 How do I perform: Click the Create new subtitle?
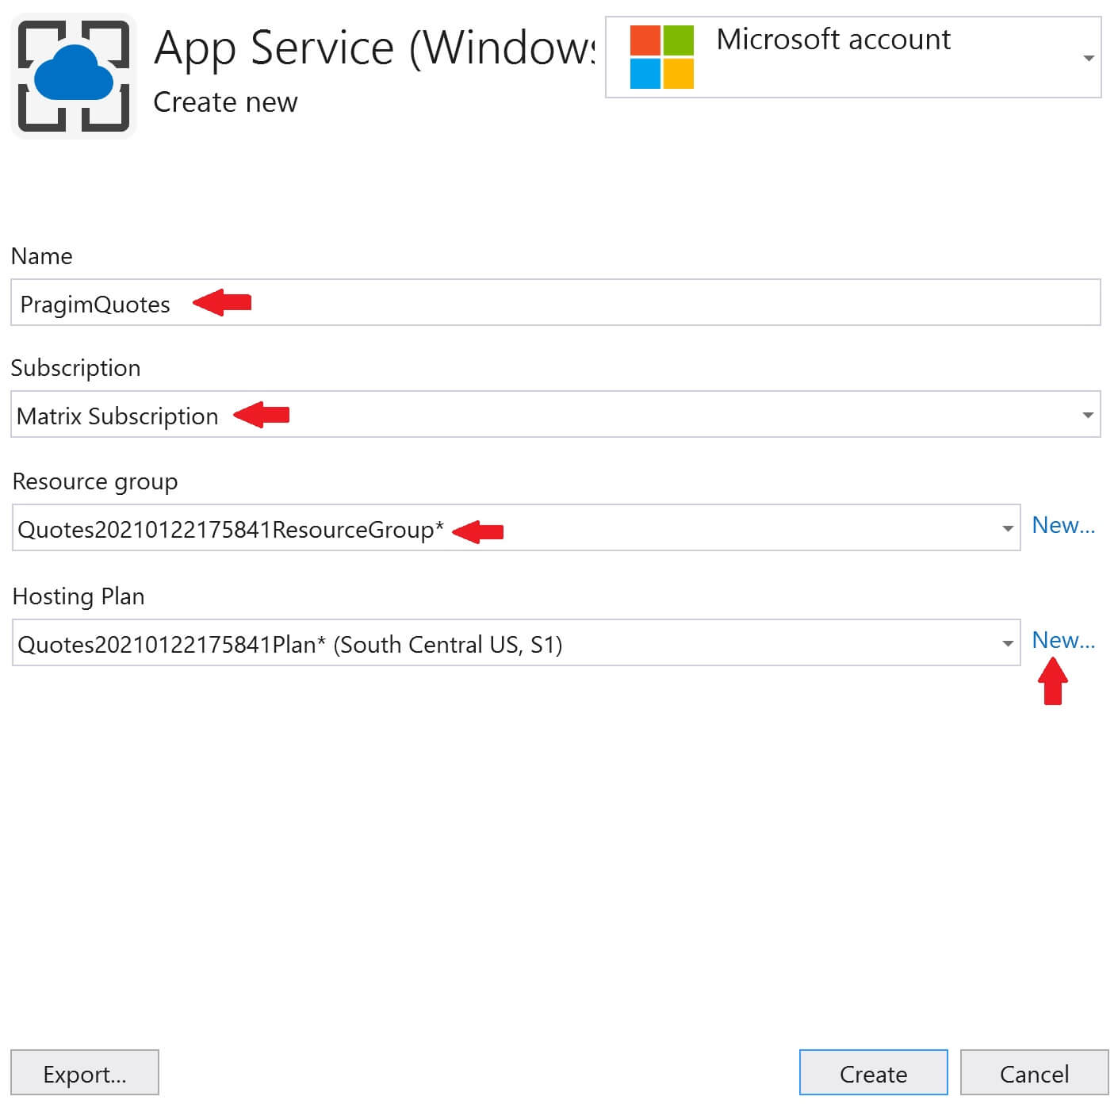225,102
